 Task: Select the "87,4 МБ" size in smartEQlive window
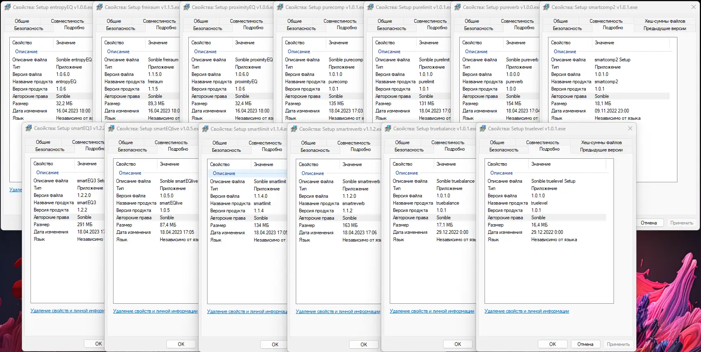168,225
